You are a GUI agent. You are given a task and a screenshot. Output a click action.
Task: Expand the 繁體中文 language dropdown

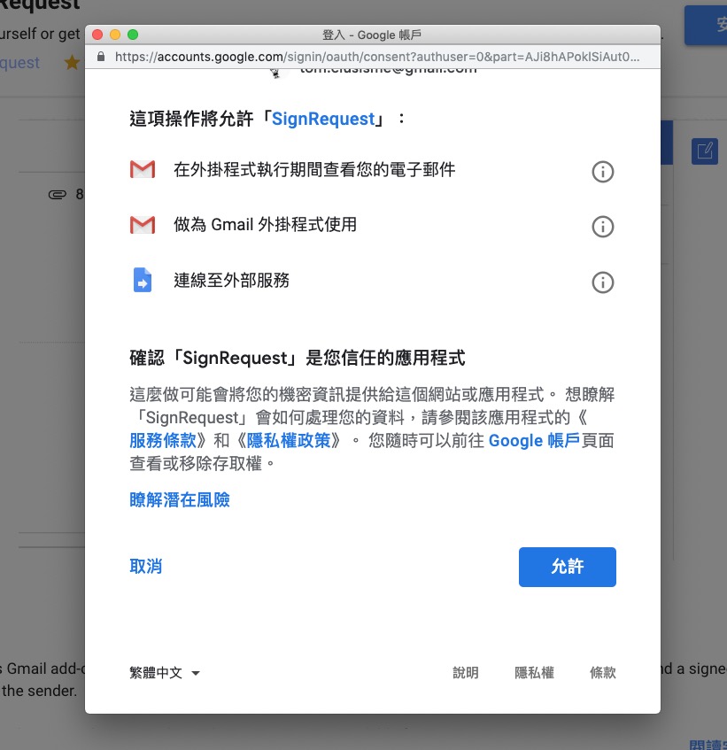165,672
